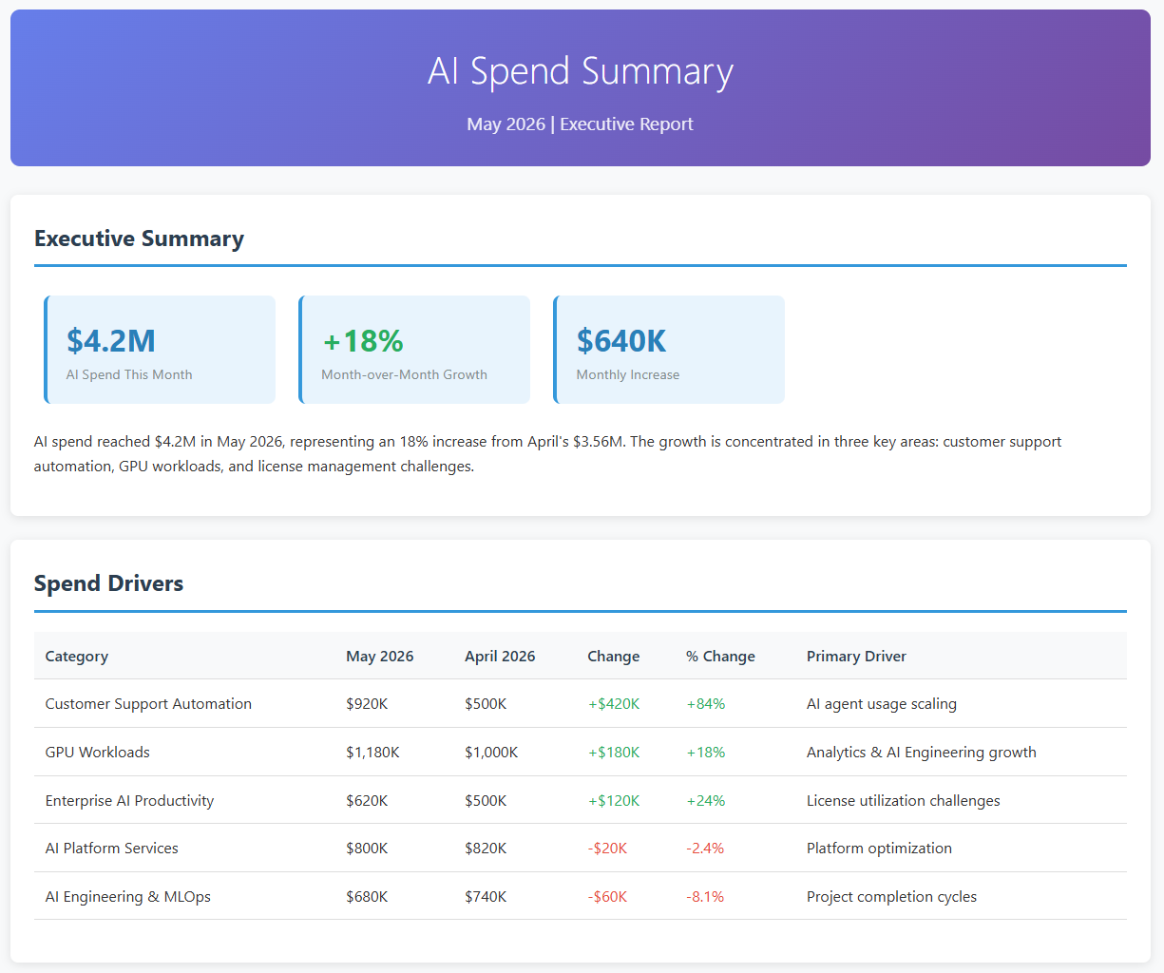Click the $680K May value
1164x973 pixels.
pos(367,897)
